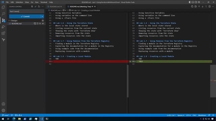Select the Source Control activity bar icon

click(3, 20)
